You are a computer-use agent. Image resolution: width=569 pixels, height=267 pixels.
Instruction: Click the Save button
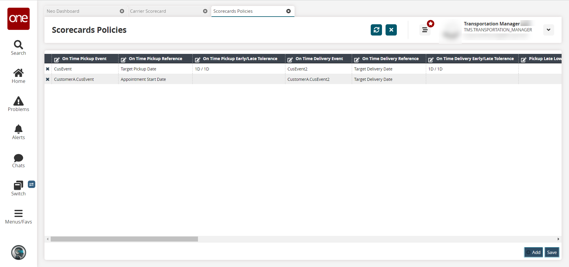pos(552,252)
